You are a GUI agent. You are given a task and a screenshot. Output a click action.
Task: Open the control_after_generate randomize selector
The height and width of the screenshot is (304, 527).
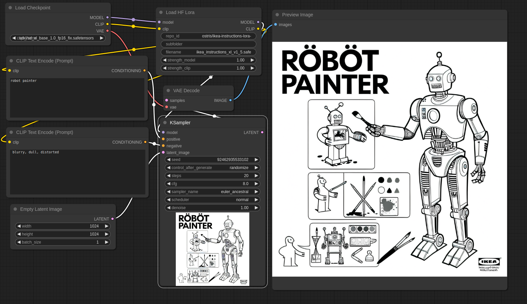213,168
